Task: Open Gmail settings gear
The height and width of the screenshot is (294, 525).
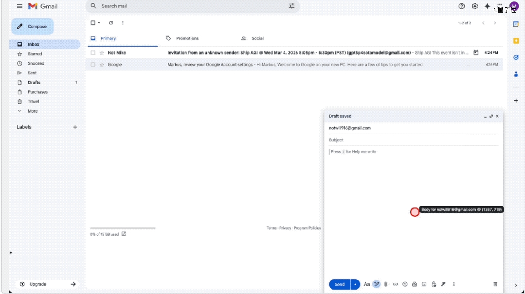Action: coord(475,6)
